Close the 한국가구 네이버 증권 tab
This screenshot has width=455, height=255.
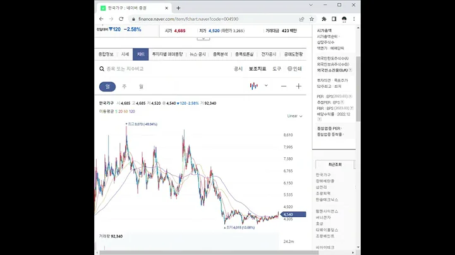167,8
